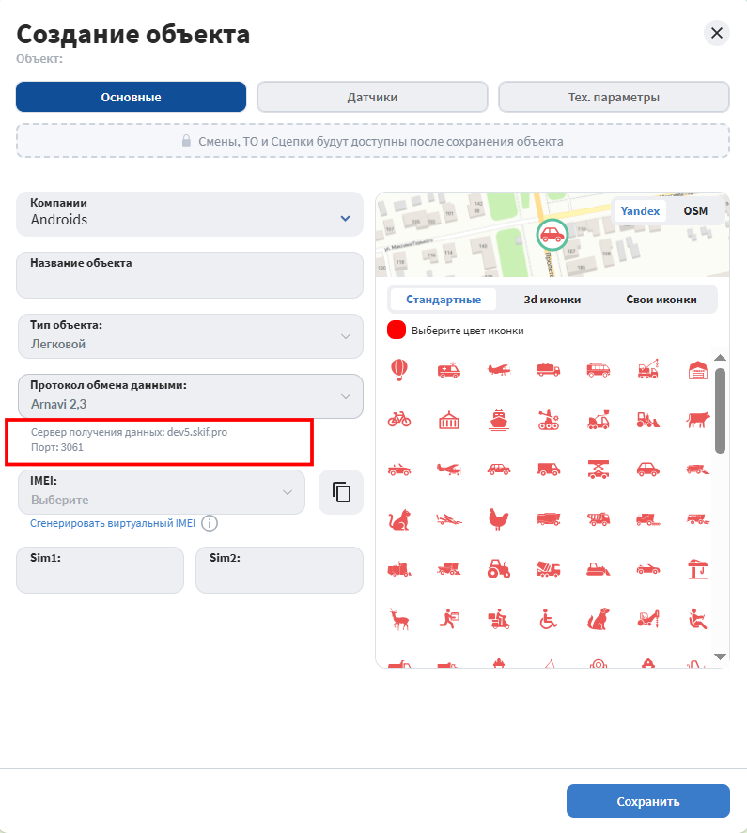747x833 pixels.
Task: Choose the wheelchair icon
Action: point(548,619)
